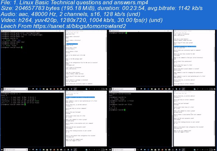Screen dimensions: 217x151
Task: Click the Dropbox taskbar icon in the touch-command frame
Action: coord(51,89)
